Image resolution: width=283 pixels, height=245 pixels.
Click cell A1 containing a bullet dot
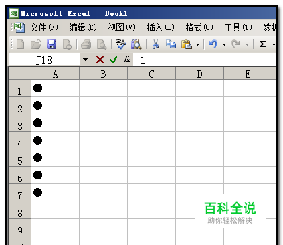pyautogui.click(x=56, y=88)
